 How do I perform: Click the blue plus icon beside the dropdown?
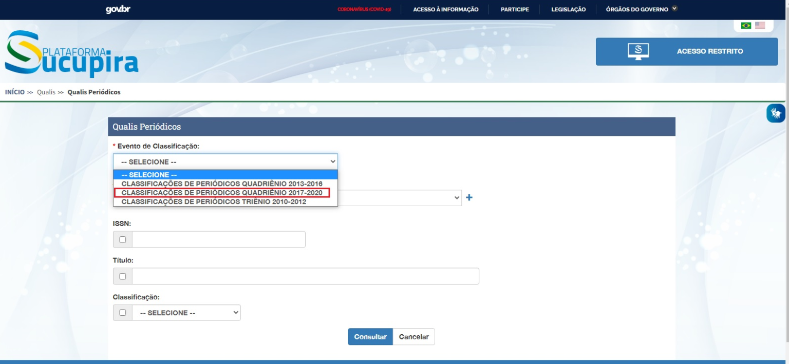468,198
